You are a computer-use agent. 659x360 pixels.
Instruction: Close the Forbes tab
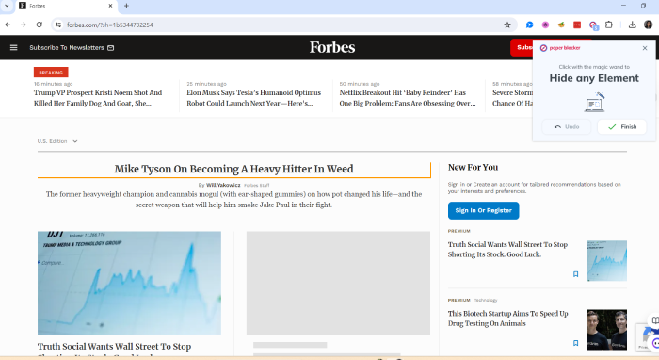[x=110, y=6]
